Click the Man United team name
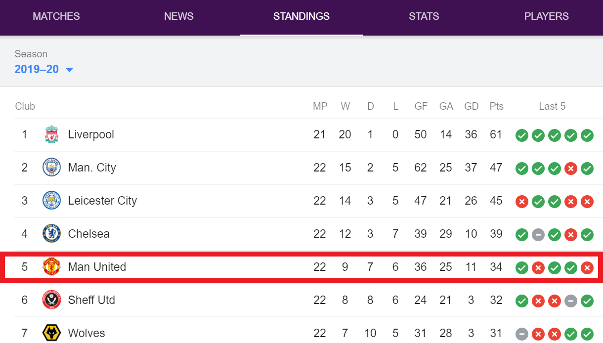Image resolution: width=603 pixels, height=343 pixels. coord(97,267)
